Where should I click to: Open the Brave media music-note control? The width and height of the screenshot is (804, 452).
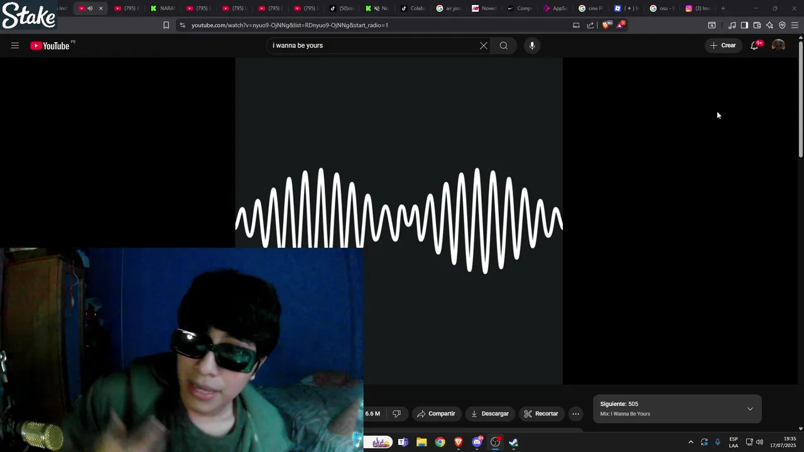[732, 25]
